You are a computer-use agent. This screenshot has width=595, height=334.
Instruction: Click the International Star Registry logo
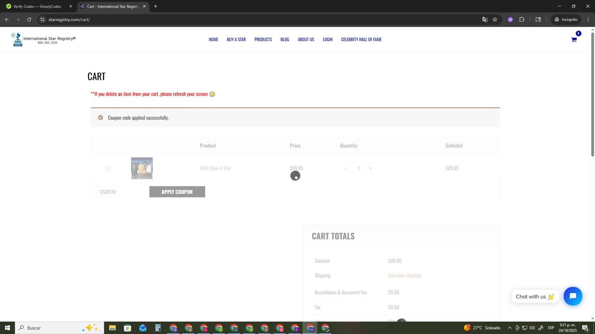(44, 39)
